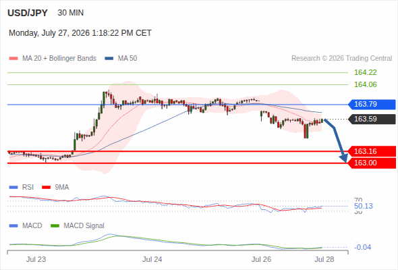Viewport: 398px width, 270px height.
Task: Click the MACD Signal green legend icon
Action: pos(55,226)
